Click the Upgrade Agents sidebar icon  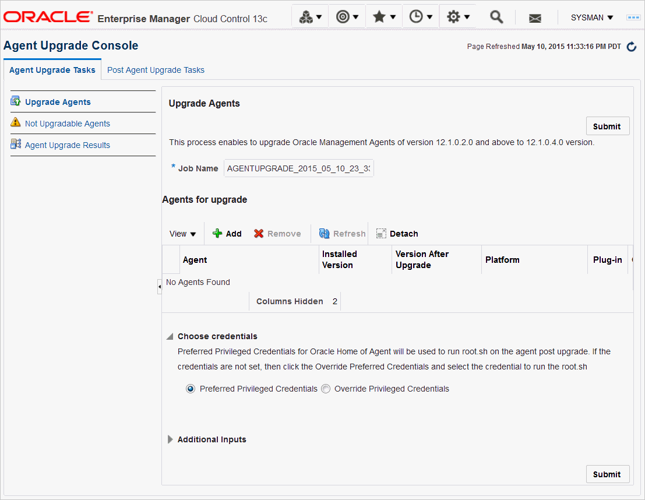pos(16,101)
